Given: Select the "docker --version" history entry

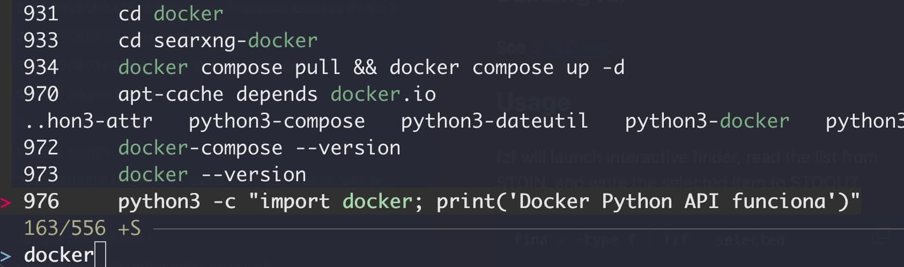Looking at the screenshot, I should point(212,175).
